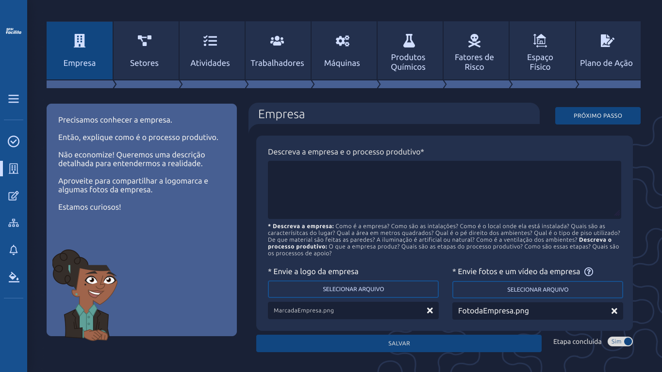Click the edit pencil sidebar icon
Screen dimensions: 662x372
14,196
